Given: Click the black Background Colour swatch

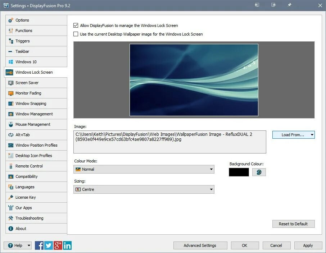Looking at the screenshot, I should [x=239, y=172].
